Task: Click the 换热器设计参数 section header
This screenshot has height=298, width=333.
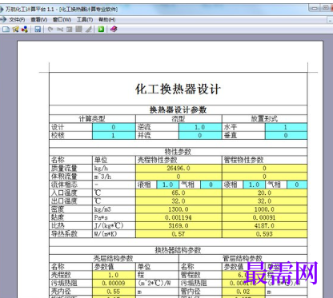Action: pos(178,109)
